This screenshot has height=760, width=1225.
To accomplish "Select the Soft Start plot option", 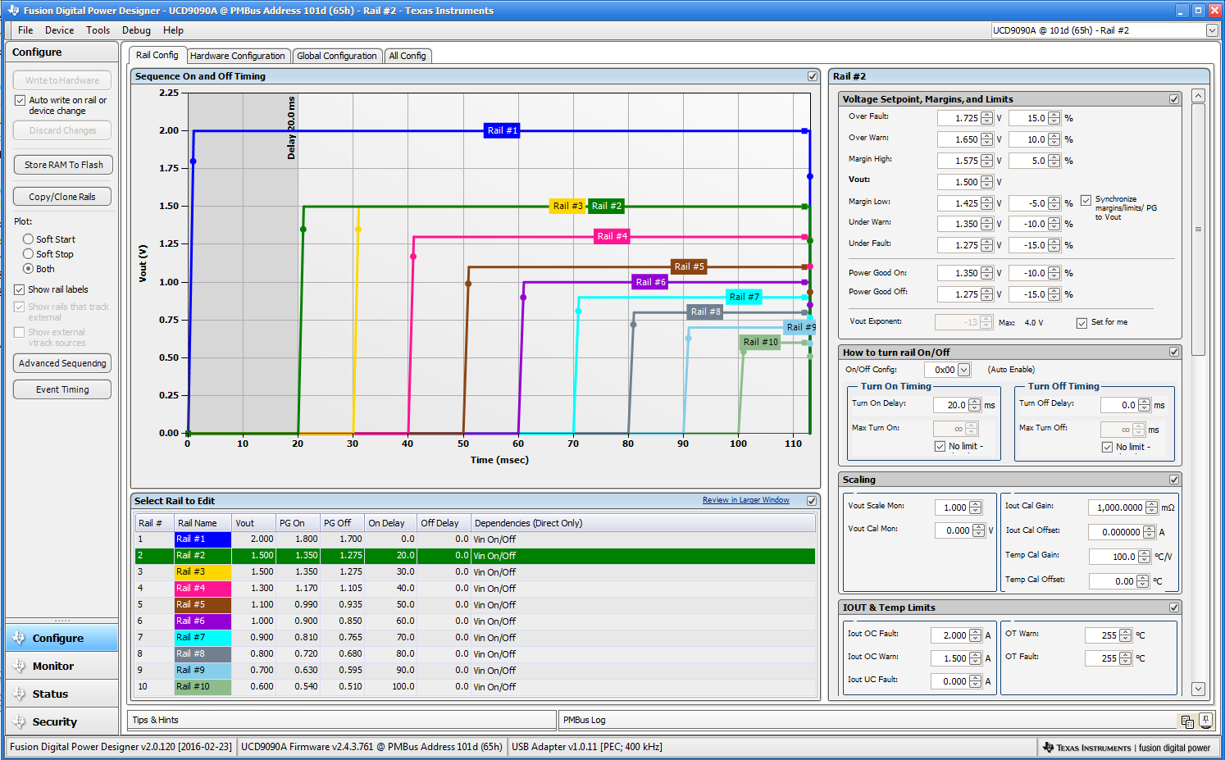I will click(28, 239).
